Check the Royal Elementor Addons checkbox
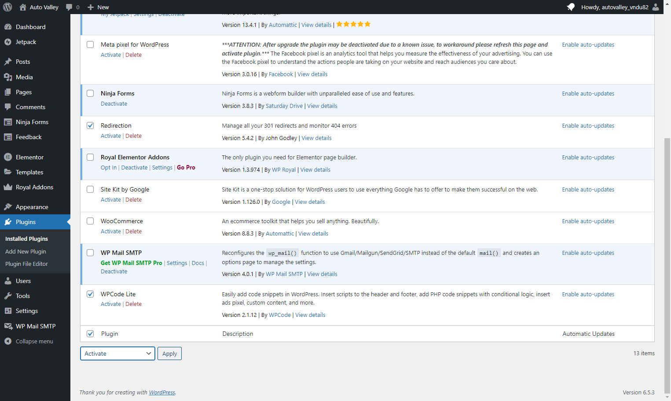Screen dimensions: 671x401 90,157
